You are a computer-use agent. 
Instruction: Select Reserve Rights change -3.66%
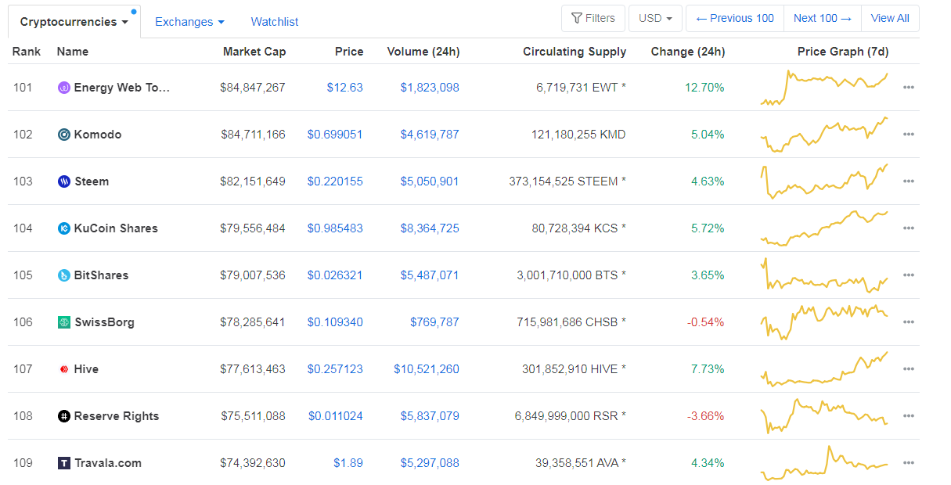706,416
